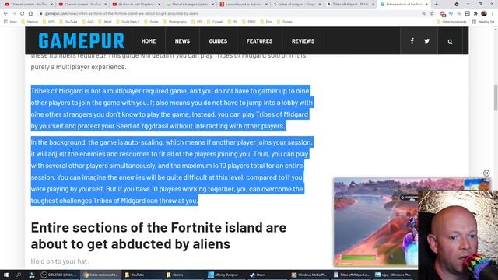498x280 pixels.
Task: Click the paragraph starting 'In the background, the game'
Action: [x=171, y=171]
